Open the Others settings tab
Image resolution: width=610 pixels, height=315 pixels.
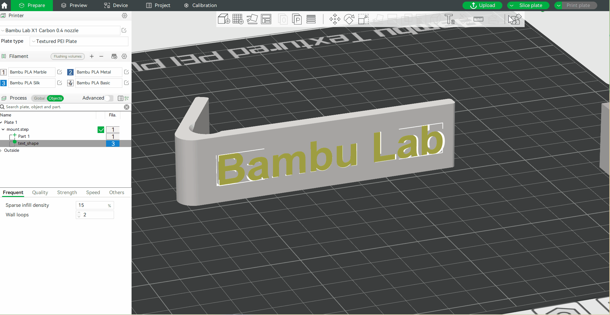[117, 192]
